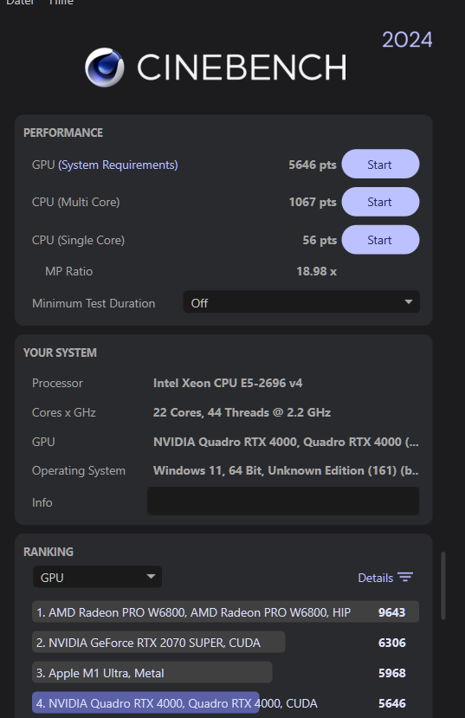This screenshot has height=718, width=465.
Task: Click into the Info text field
Action: 283,501
